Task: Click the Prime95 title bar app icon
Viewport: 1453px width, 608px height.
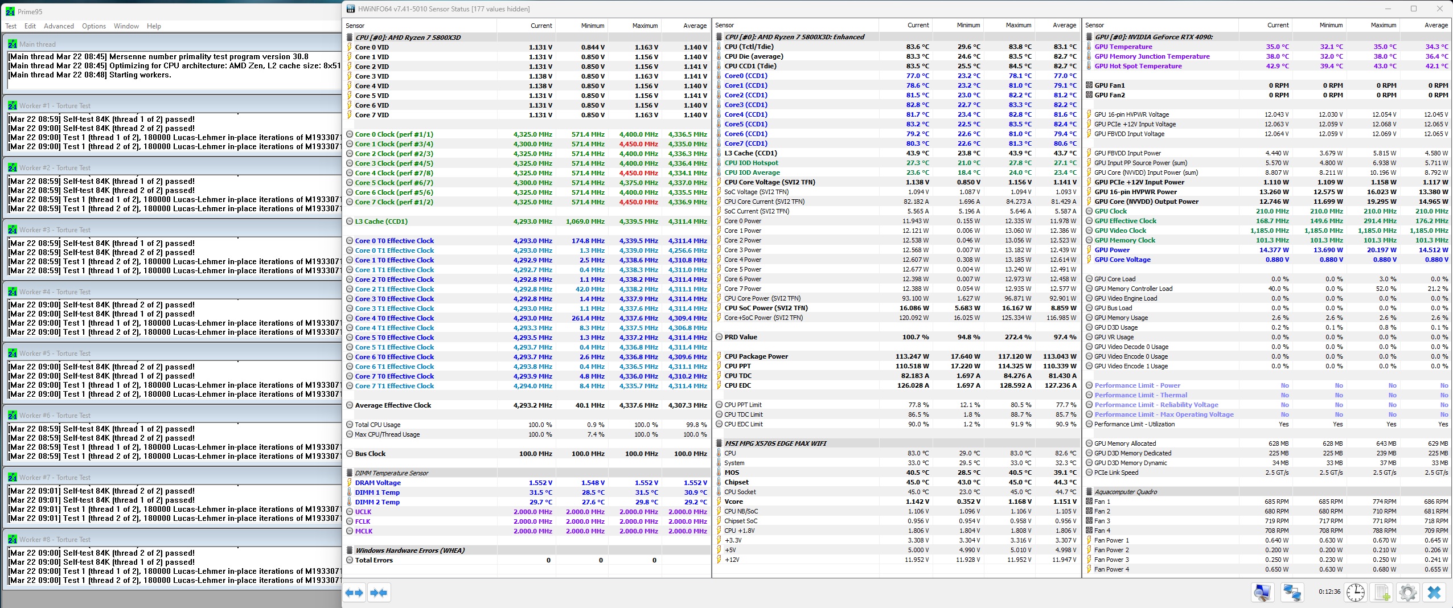Action: tap(10, 11)
